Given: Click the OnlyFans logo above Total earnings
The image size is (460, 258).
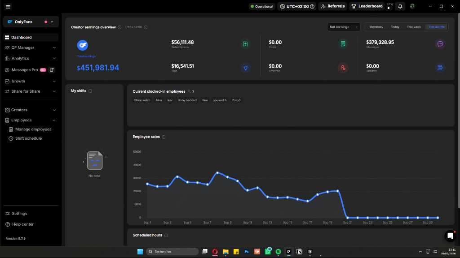Looking at the screenshot, I should pyautogui.click(x=83, y=45).
